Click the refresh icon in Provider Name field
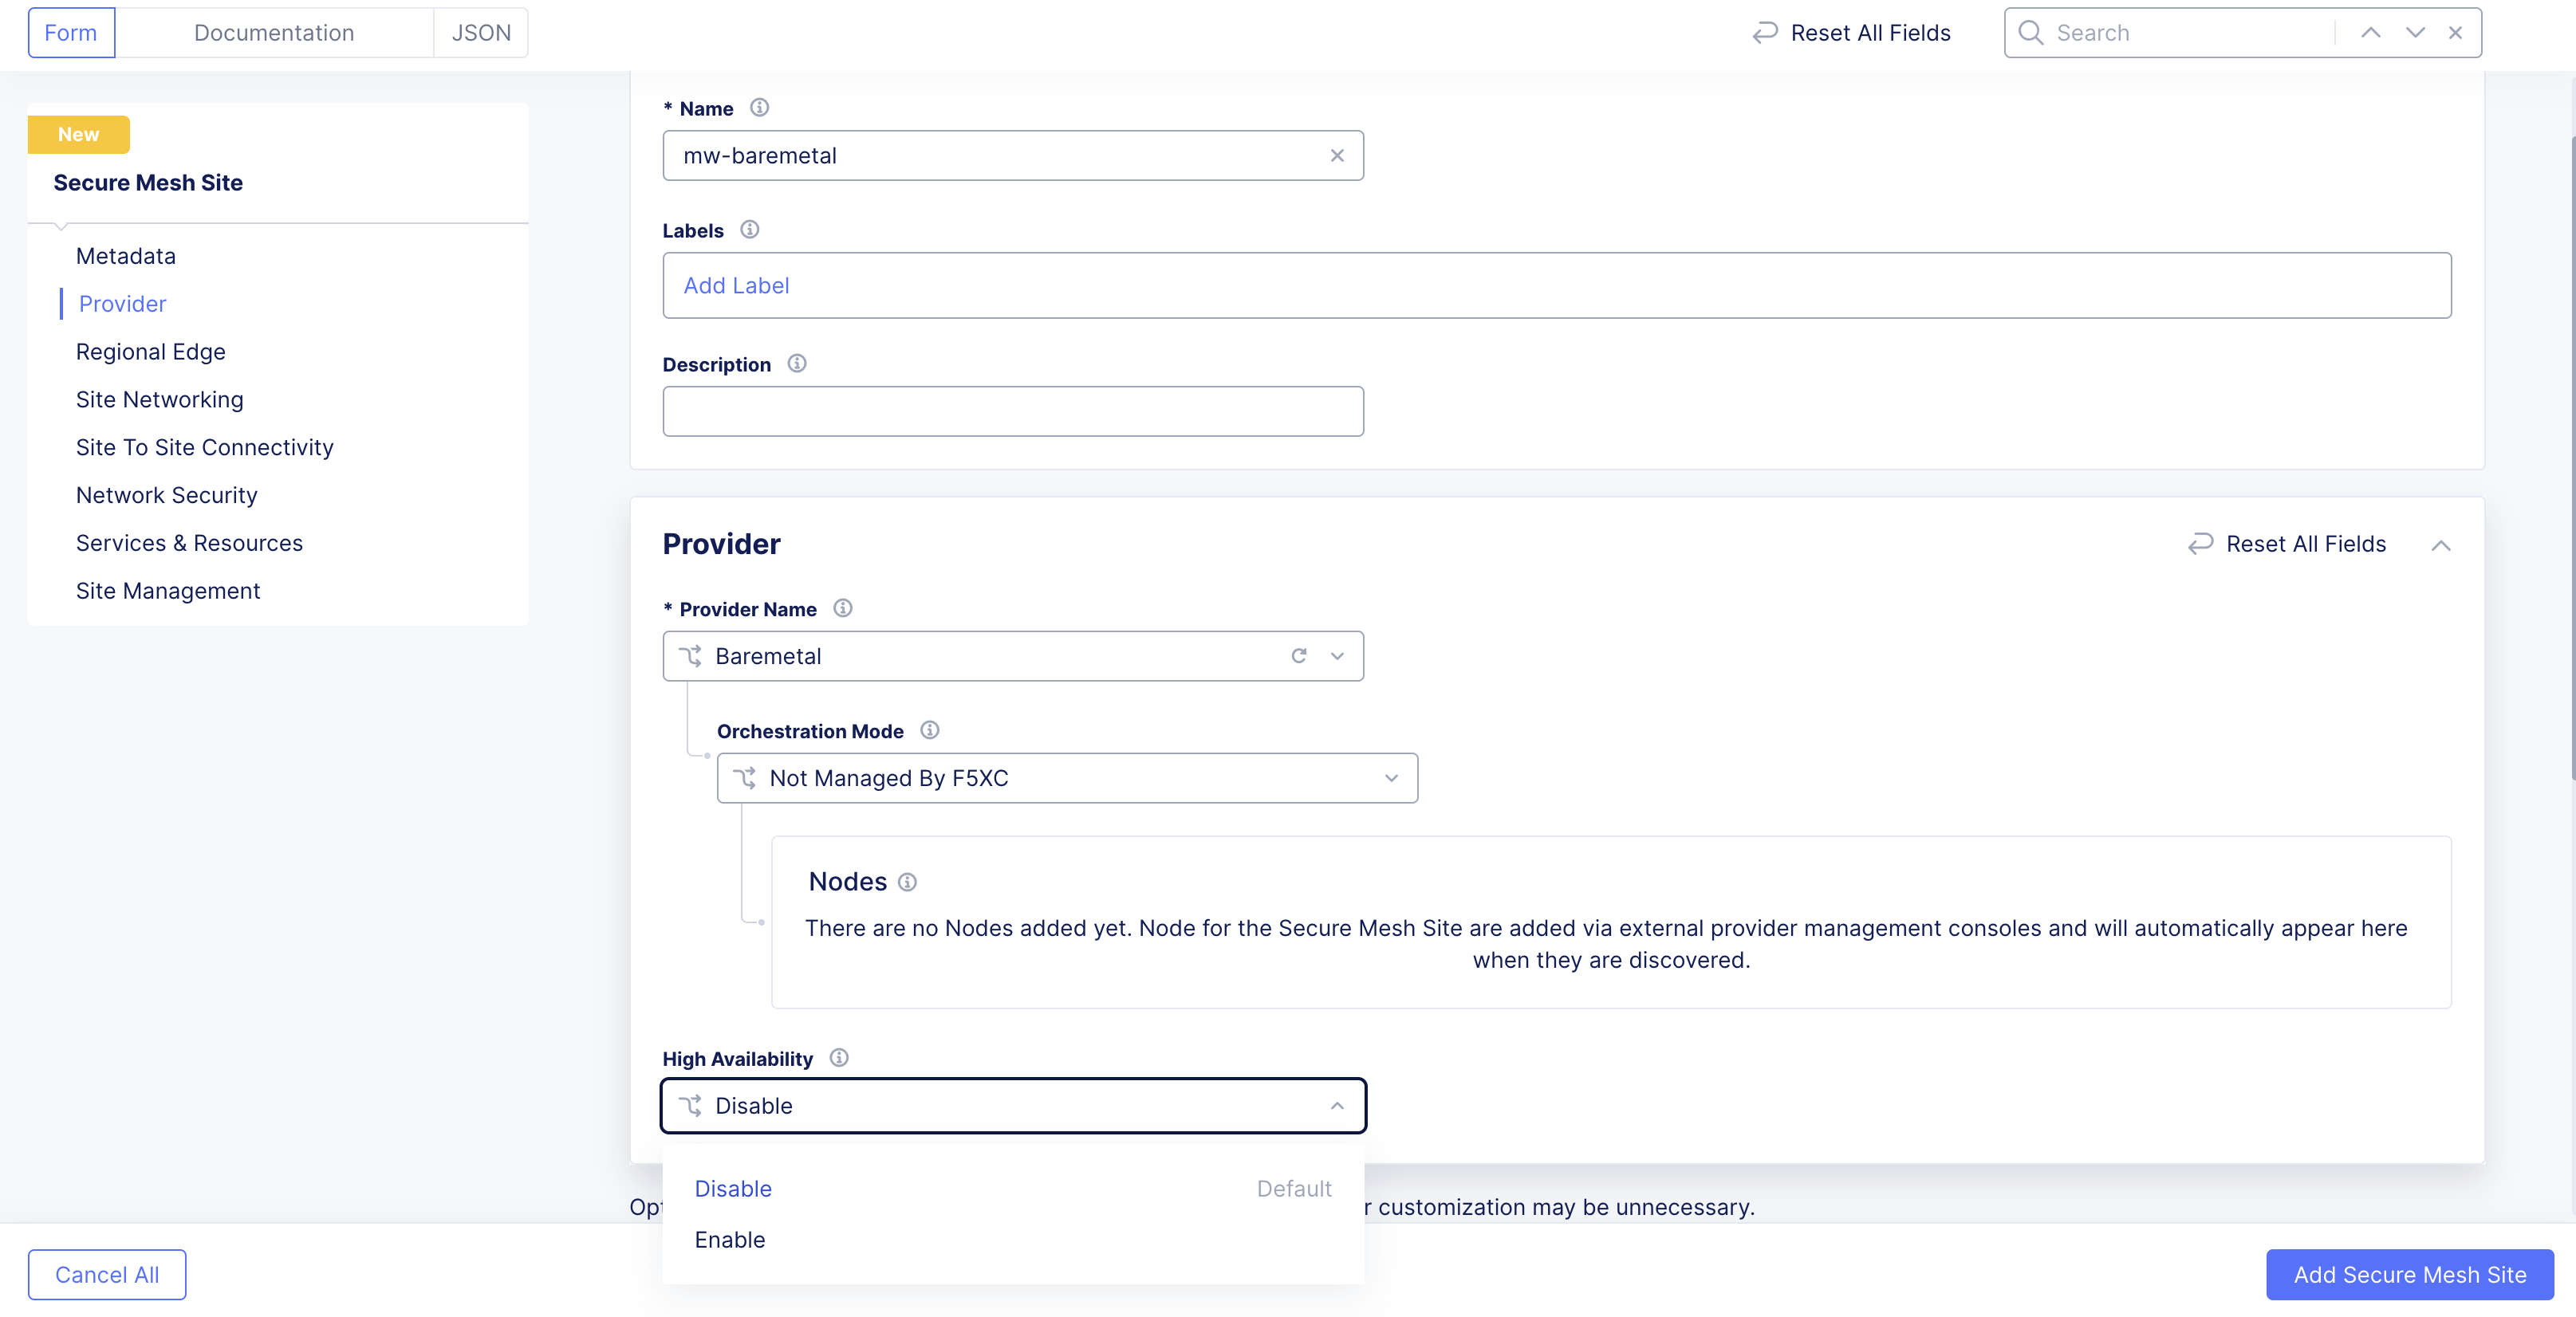Screen dimensions: 2576x1317 (1298, 656)
